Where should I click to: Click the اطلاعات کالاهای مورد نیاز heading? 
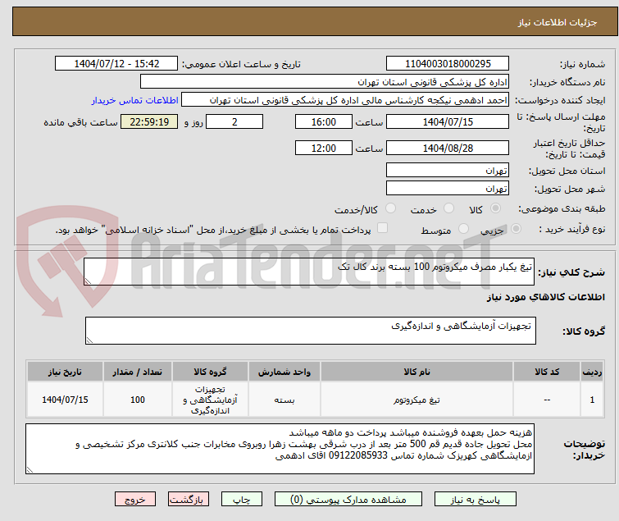(x=545, y=297)
